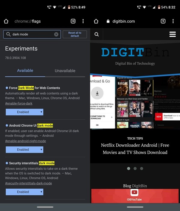This screenshot has width=180, height=211.
Task: Click the chrome://flags address bar
Action: pos(28,21)
